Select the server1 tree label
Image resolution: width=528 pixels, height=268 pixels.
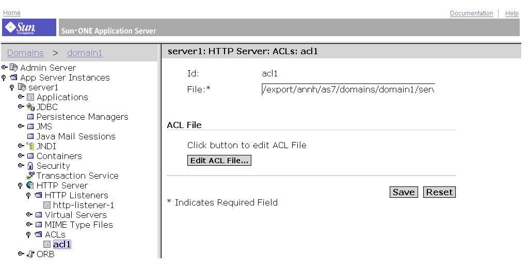43,88
